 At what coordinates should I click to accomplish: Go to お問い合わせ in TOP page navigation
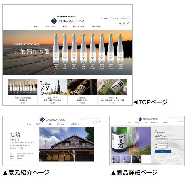pos(96,27)
